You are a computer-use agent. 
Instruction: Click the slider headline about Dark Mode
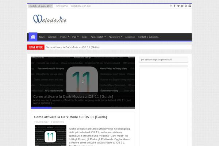pyautogui.click(x=73, y=96)
